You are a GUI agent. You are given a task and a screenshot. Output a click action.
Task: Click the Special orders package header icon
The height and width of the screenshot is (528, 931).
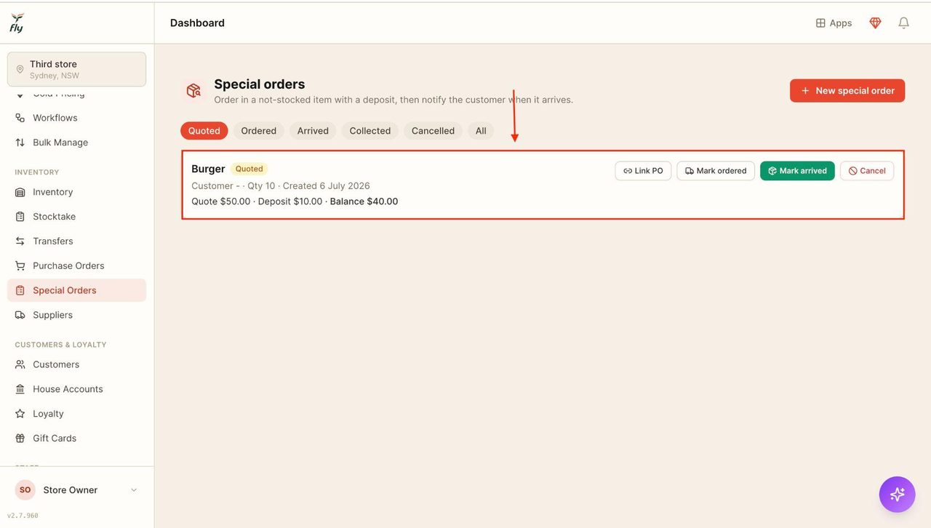pyautogui.click(x=193, y=91)
